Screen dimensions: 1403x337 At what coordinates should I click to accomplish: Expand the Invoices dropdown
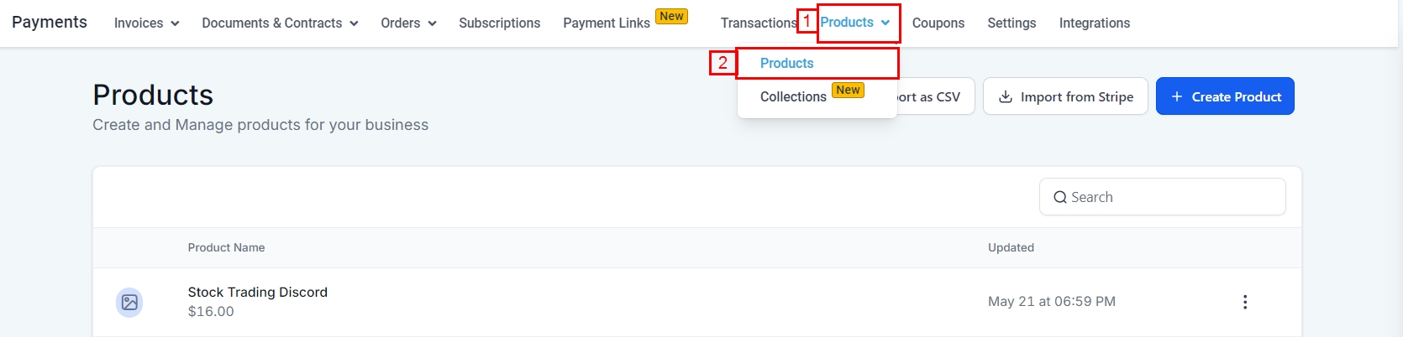[147, 23]
